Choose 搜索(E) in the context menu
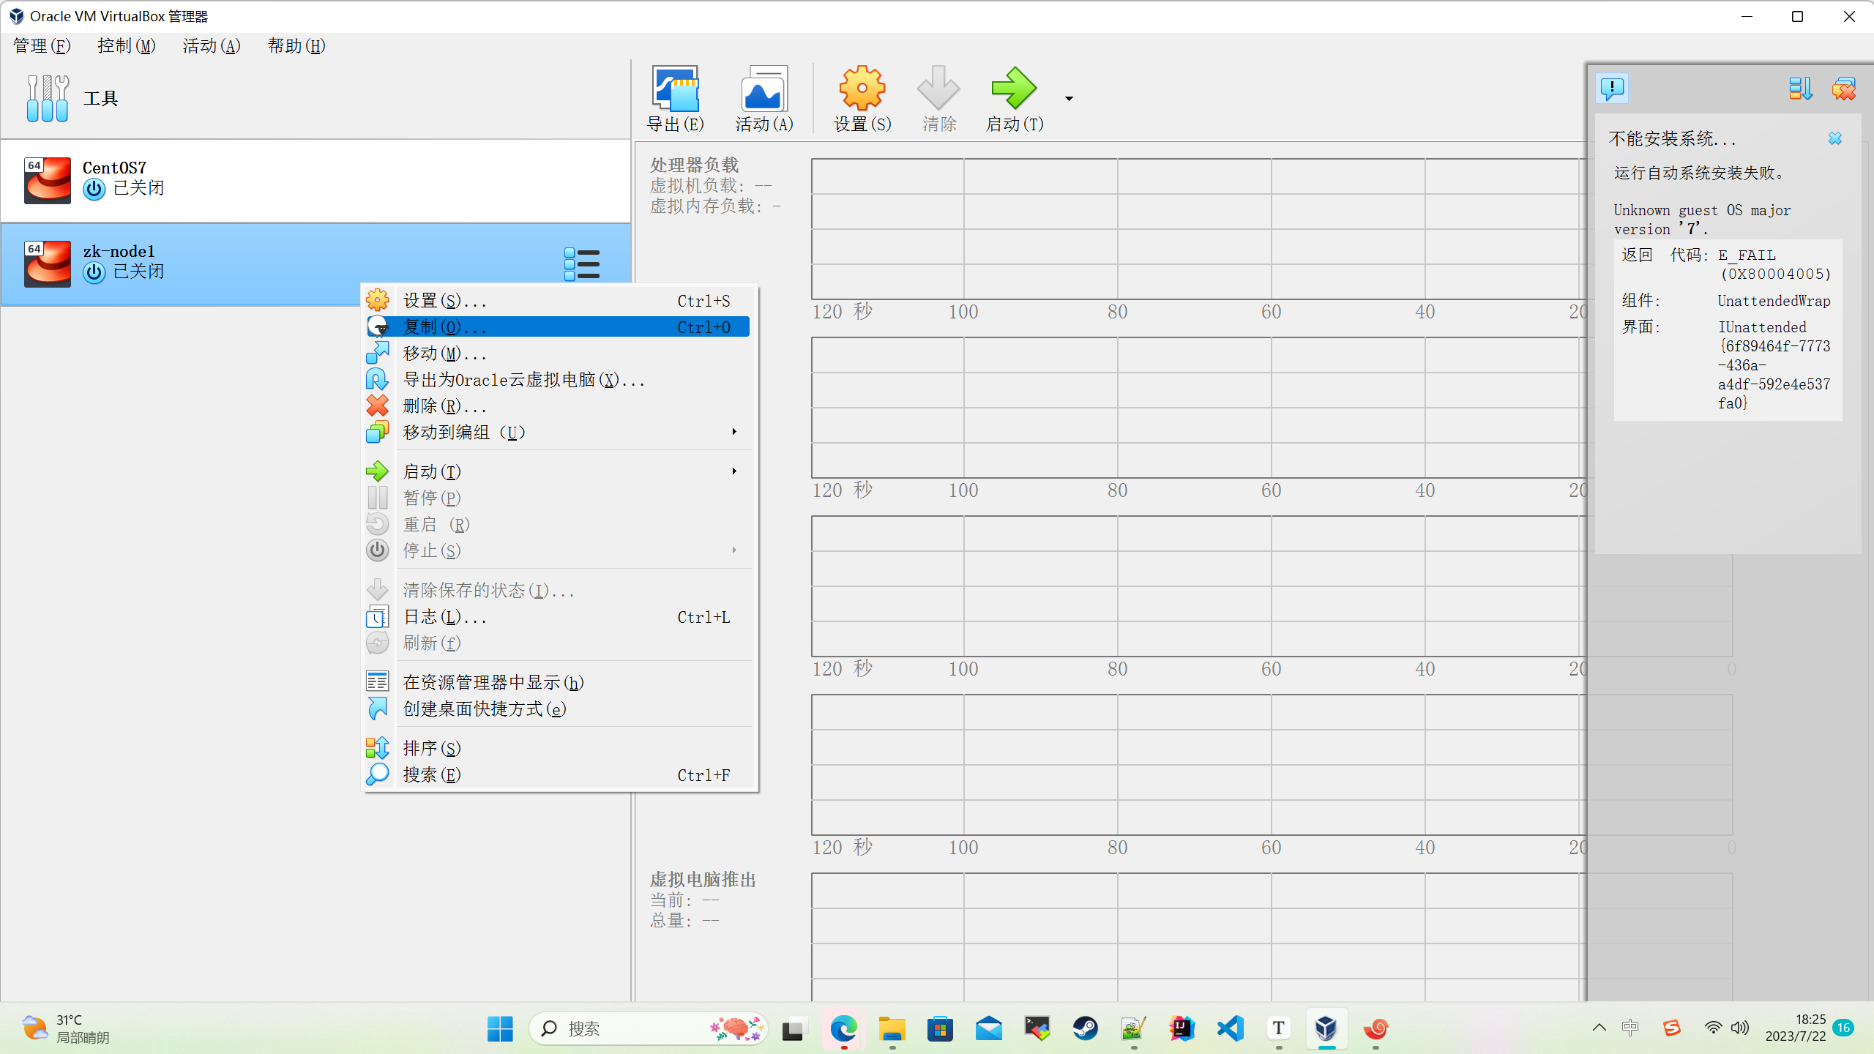1874x1054 pixels. click(558, 774)
